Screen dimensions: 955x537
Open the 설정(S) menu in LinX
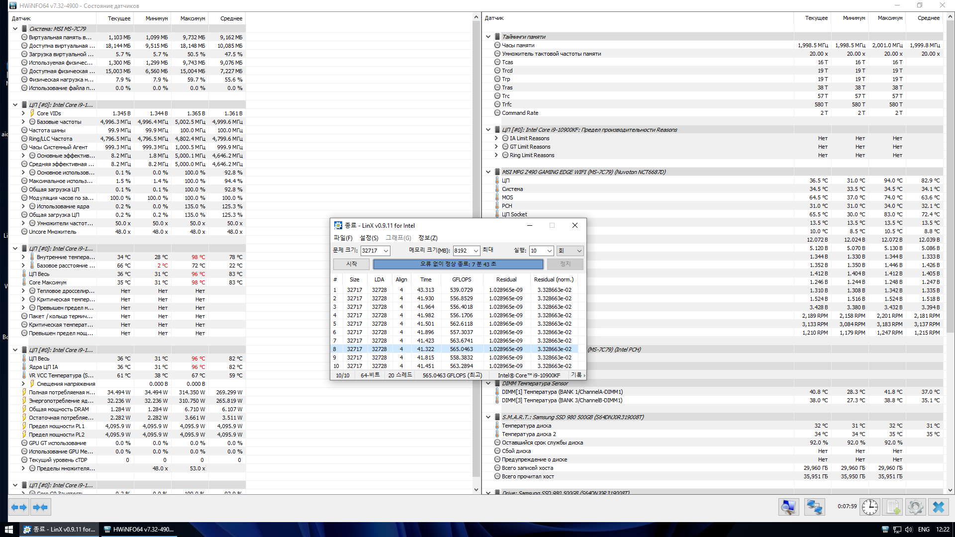[369, 238]
